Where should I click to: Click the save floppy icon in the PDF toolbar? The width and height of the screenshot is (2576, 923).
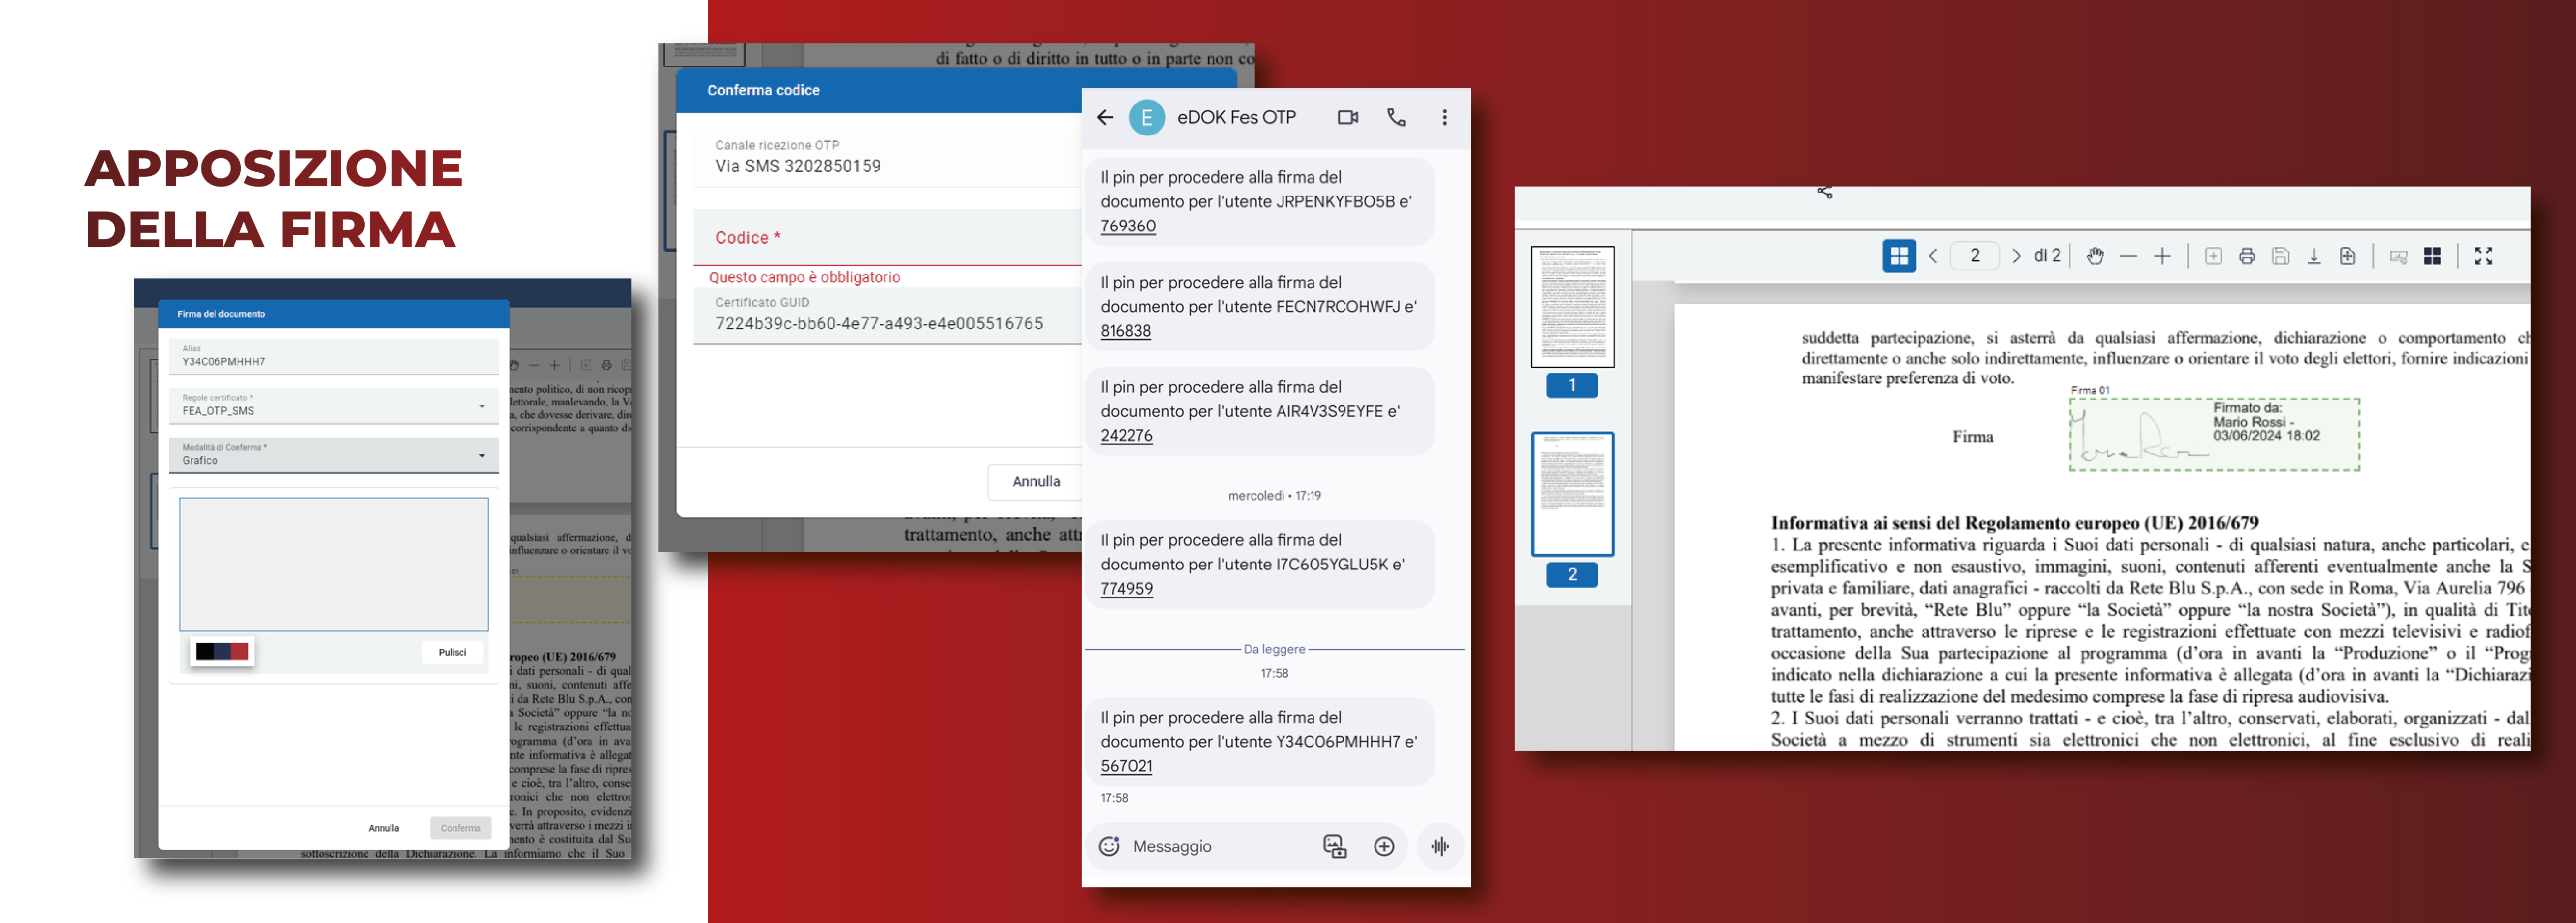coord(2280,257)
